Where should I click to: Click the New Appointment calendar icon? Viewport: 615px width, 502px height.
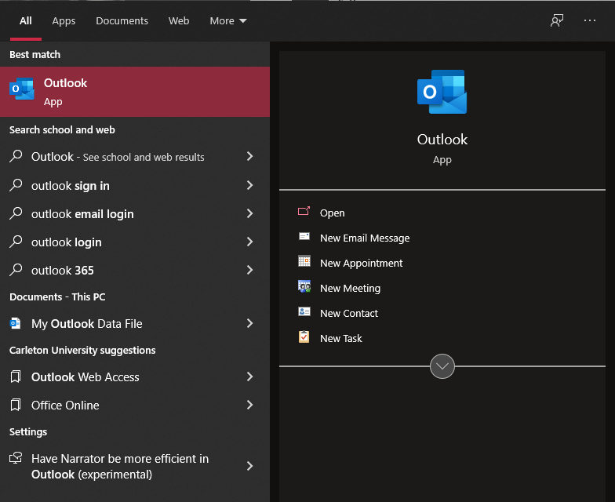point(304,263)
